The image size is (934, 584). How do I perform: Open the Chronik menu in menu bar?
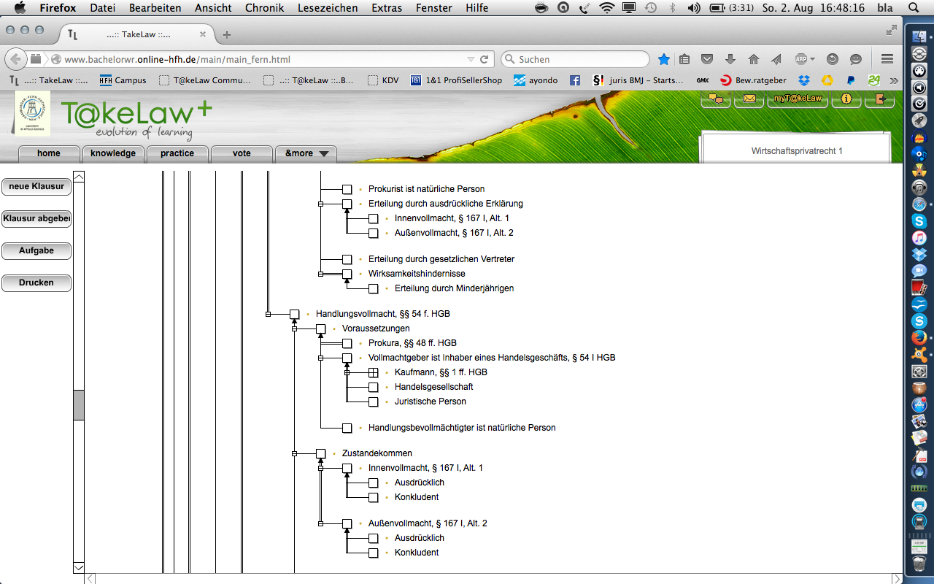pyautogui.click(x=265, y=8)
